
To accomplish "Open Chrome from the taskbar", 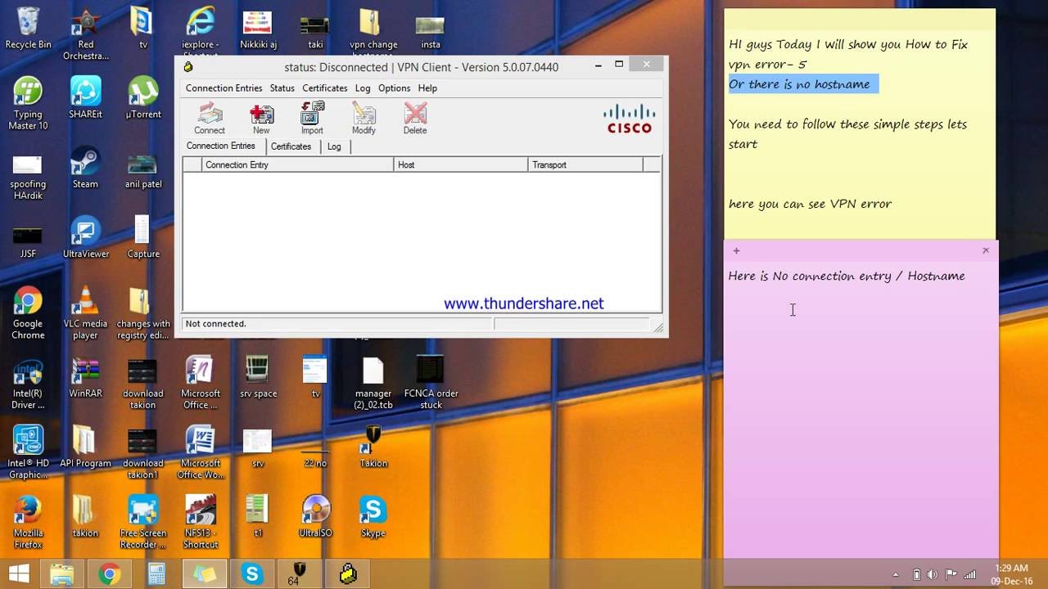I will click(x=109, y=574).
